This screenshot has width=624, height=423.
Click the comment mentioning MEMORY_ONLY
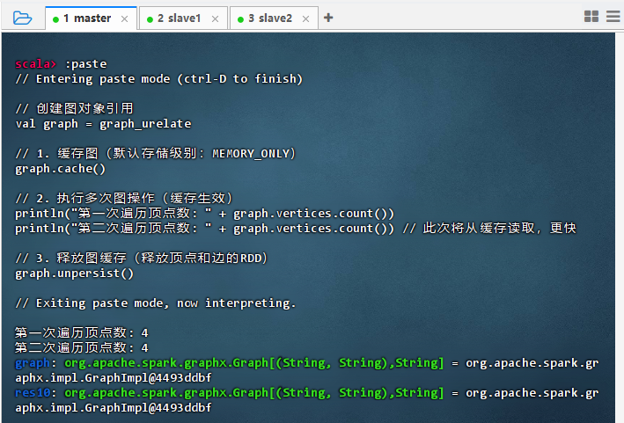(x=156, y=153)
